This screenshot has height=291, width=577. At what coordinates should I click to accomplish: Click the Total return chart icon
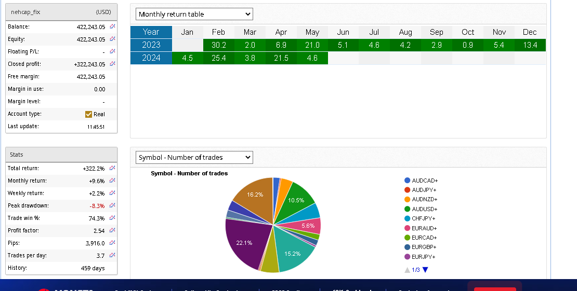[x=113, y=168]
